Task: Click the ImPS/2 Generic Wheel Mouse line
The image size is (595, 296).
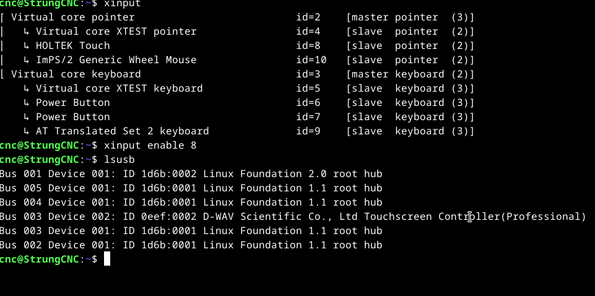Action: click(116, 60)
